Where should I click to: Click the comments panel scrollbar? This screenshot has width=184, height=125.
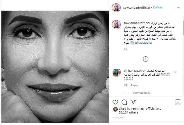(x=183, y=28)
